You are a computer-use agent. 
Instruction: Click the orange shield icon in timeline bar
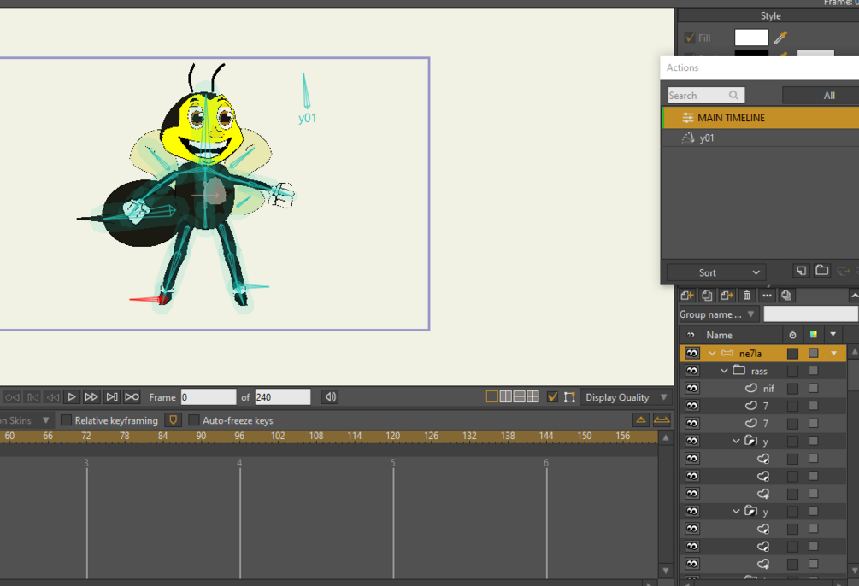[x=174, y=420]
